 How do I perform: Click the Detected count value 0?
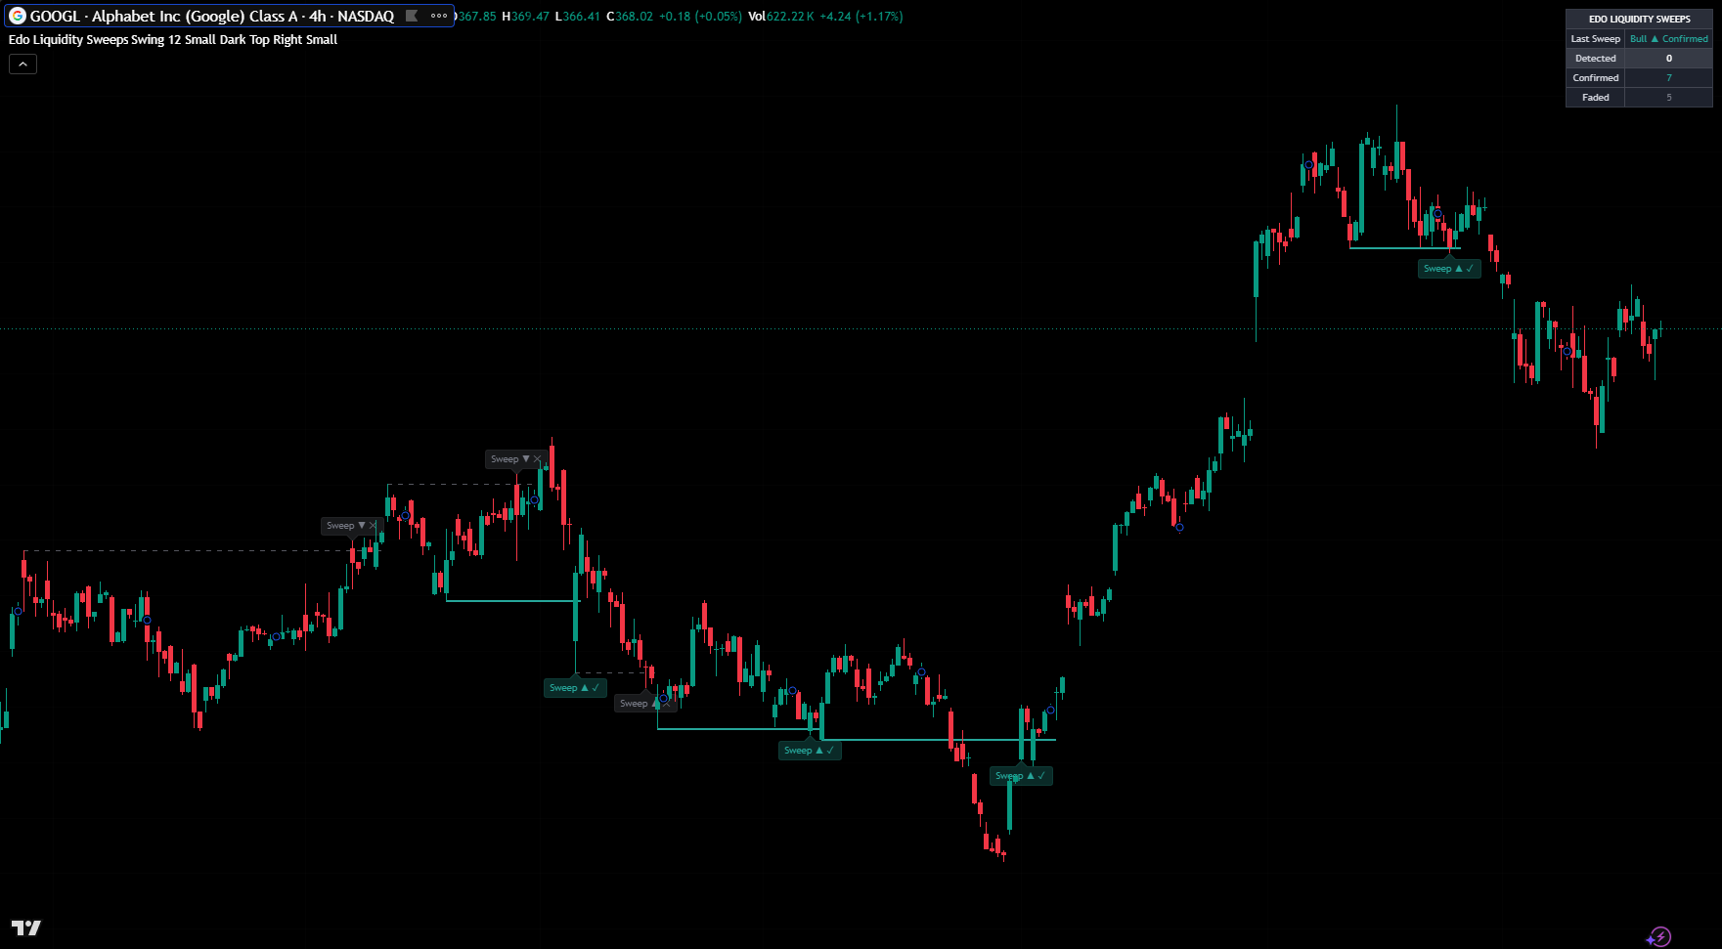coord(1668,59)
